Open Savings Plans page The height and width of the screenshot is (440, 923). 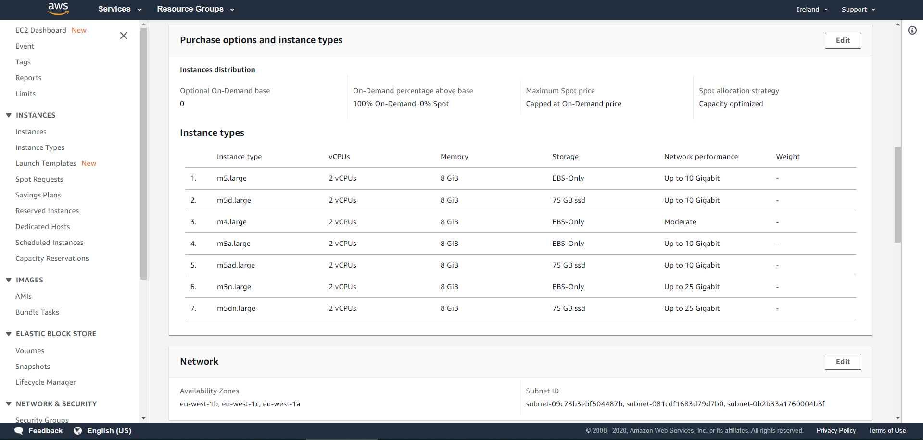tap(38, 195)
